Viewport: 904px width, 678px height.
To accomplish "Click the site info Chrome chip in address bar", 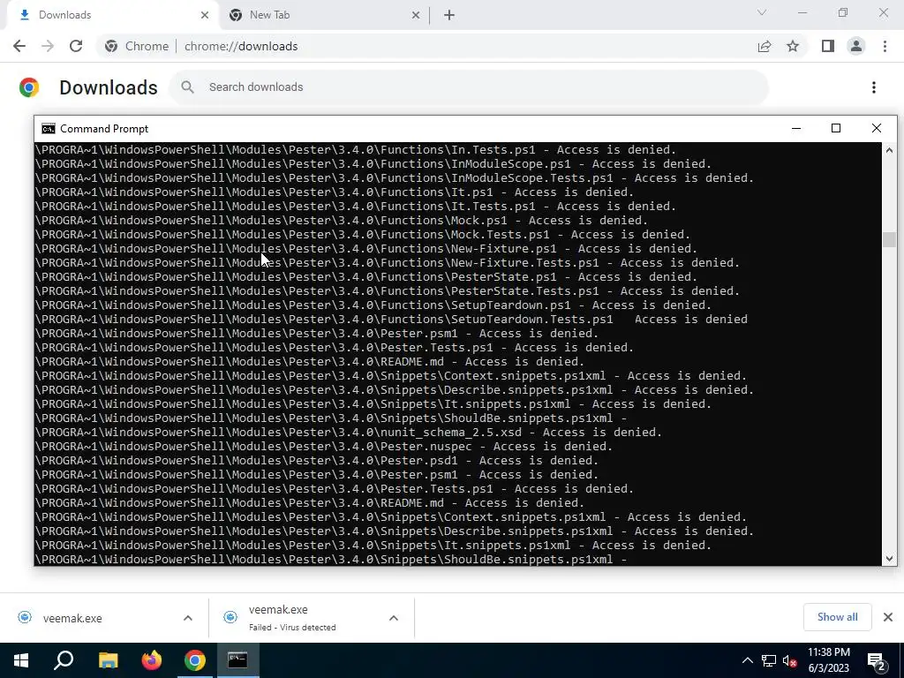I will (137, 46).
